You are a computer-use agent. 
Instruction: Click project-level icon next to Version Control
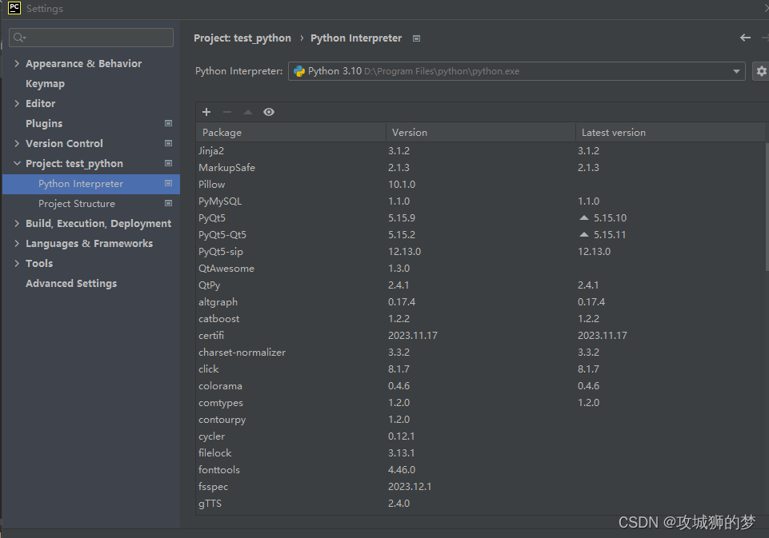[x=168, y=144]
